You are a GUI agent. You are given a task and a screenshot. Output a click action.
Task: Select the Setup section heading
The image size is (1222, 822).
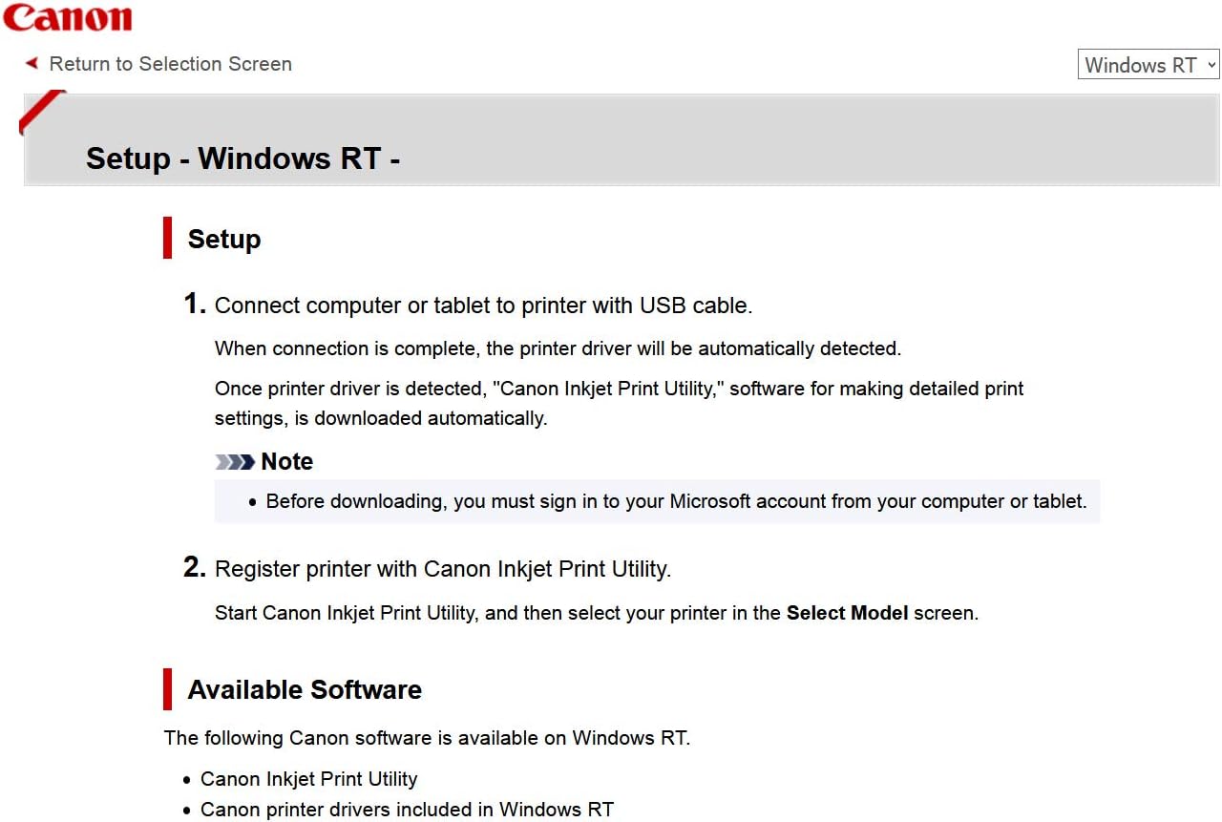click(224, 239)
